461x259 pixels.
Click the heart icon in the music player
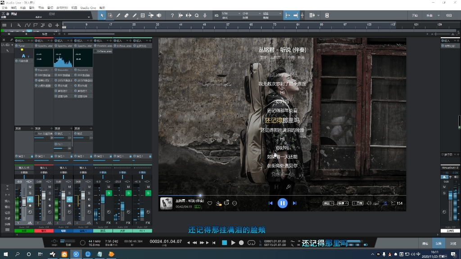pos(210,203)
